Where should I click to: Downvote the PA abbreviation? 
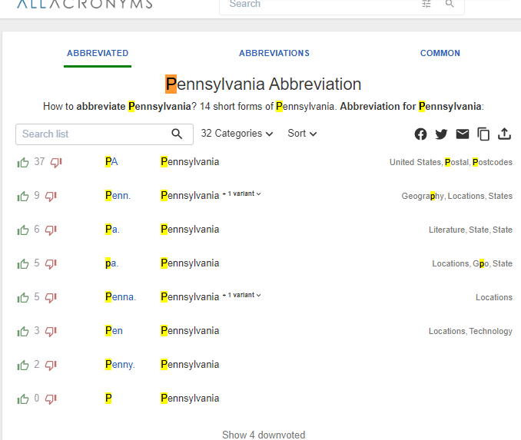coord(56,163)
